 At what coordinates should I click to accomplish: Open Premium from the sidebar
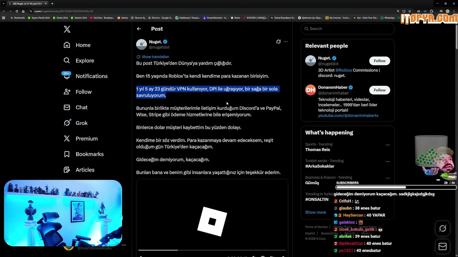point(80,138)
